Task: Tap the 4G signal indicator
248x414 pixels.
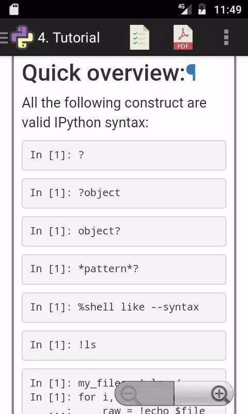Action: coord(185,9)
